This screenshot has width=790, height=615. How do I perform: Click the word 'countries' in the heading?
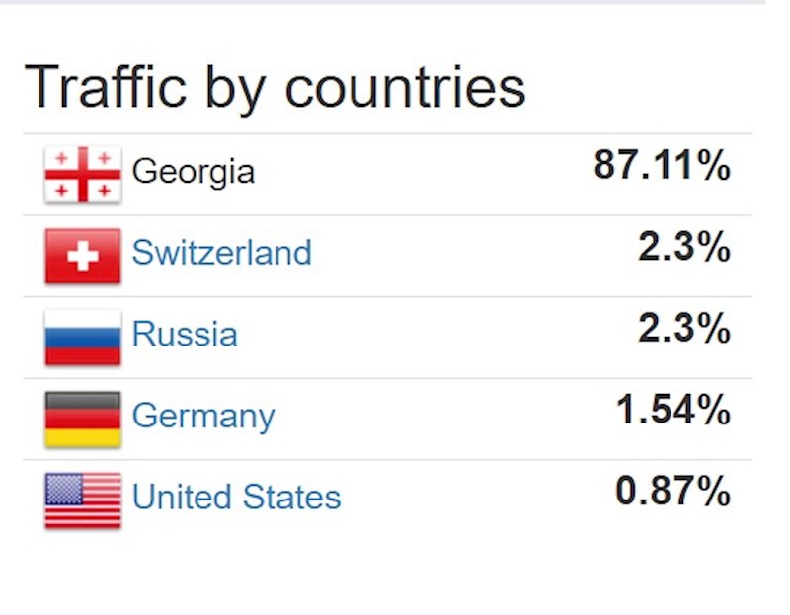[406, 89]
